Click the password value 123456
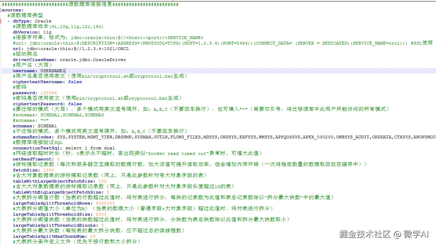This screenshot has width=436, height=246. [49, 93]
